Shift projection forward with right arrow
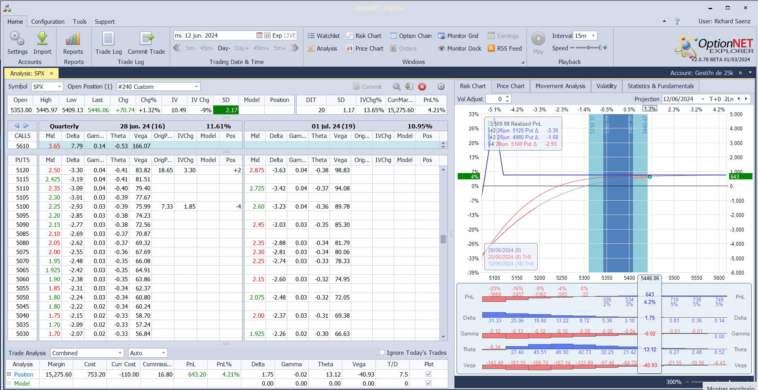Screen dimensions: 758x390 click(746, 99)
